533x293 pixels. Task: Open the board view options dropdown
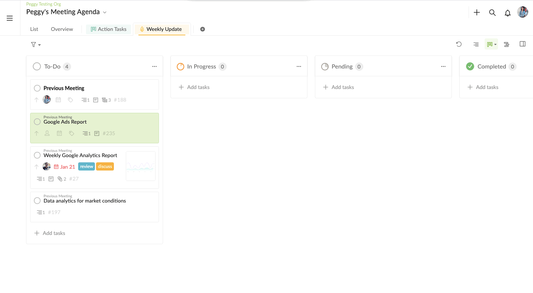[491, 44]
